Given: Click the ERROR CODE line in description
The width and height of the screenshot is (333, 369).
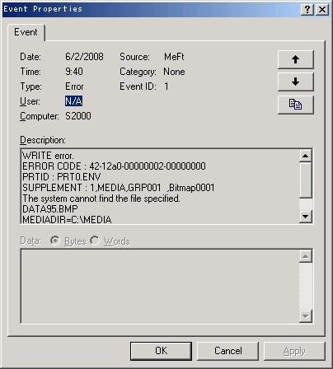Looking at the screenshot, I should [x=114, y=166].
